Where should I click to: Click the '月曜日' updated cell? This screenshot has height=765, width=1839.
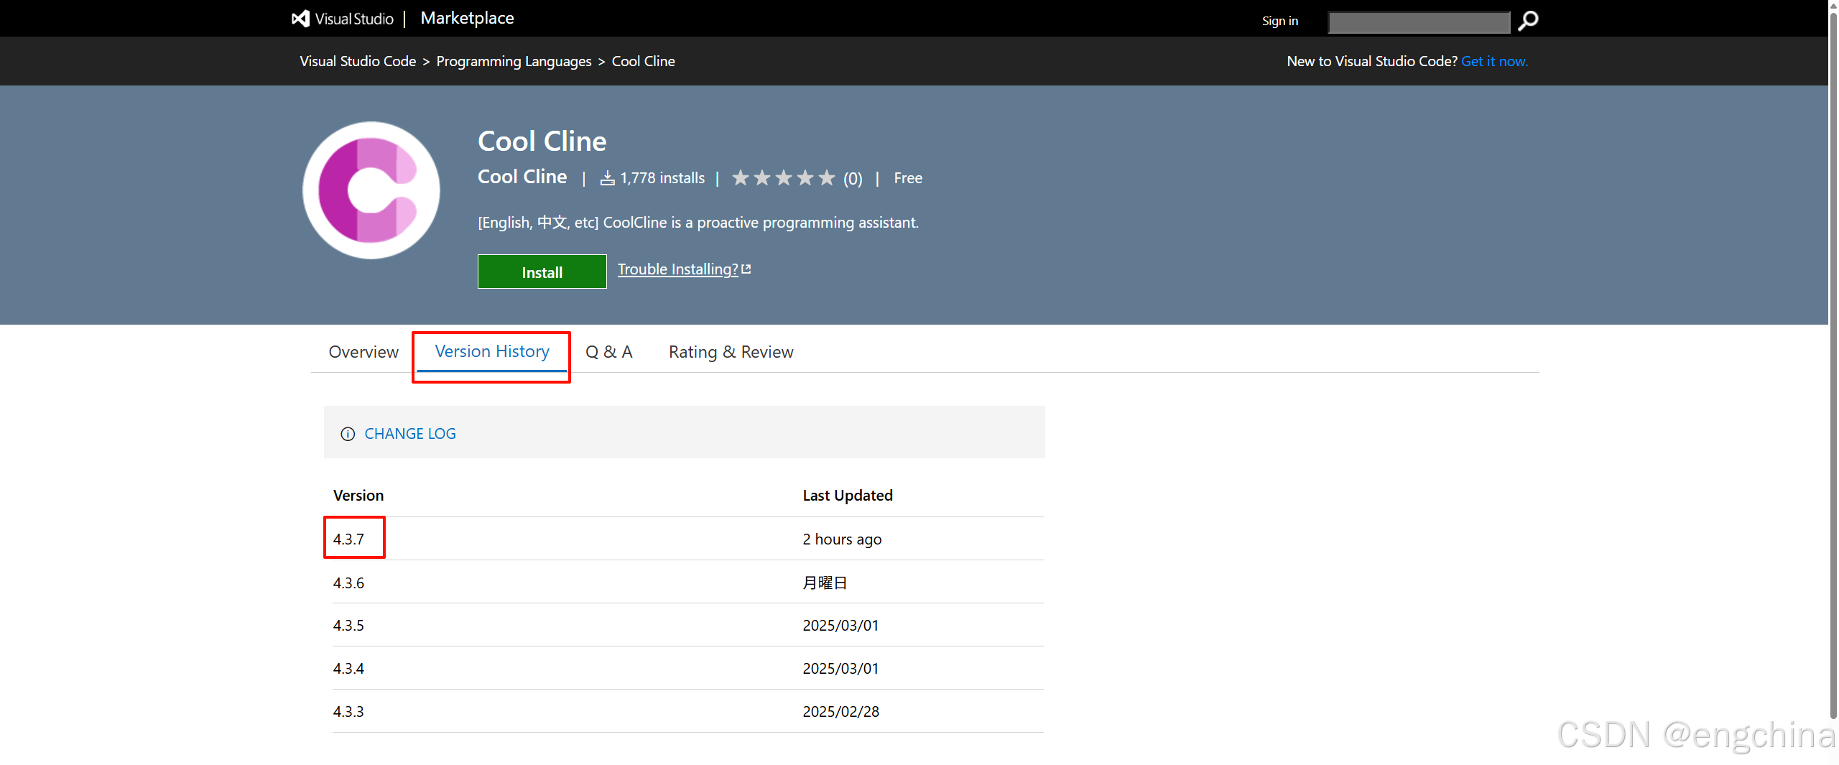pyautogui.click(x=825, y=583)
